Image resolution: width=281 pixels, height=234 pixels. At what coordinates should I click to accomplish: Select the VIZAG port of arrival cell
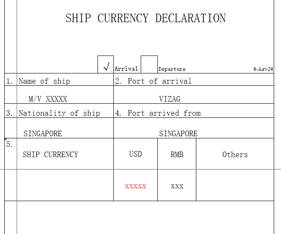click(x=194, y=95)
